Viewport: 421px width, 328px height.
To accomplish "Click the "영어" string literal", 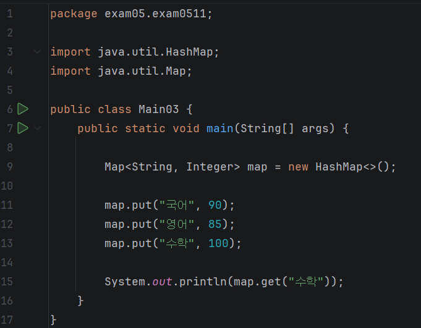I will pos(177,224).
